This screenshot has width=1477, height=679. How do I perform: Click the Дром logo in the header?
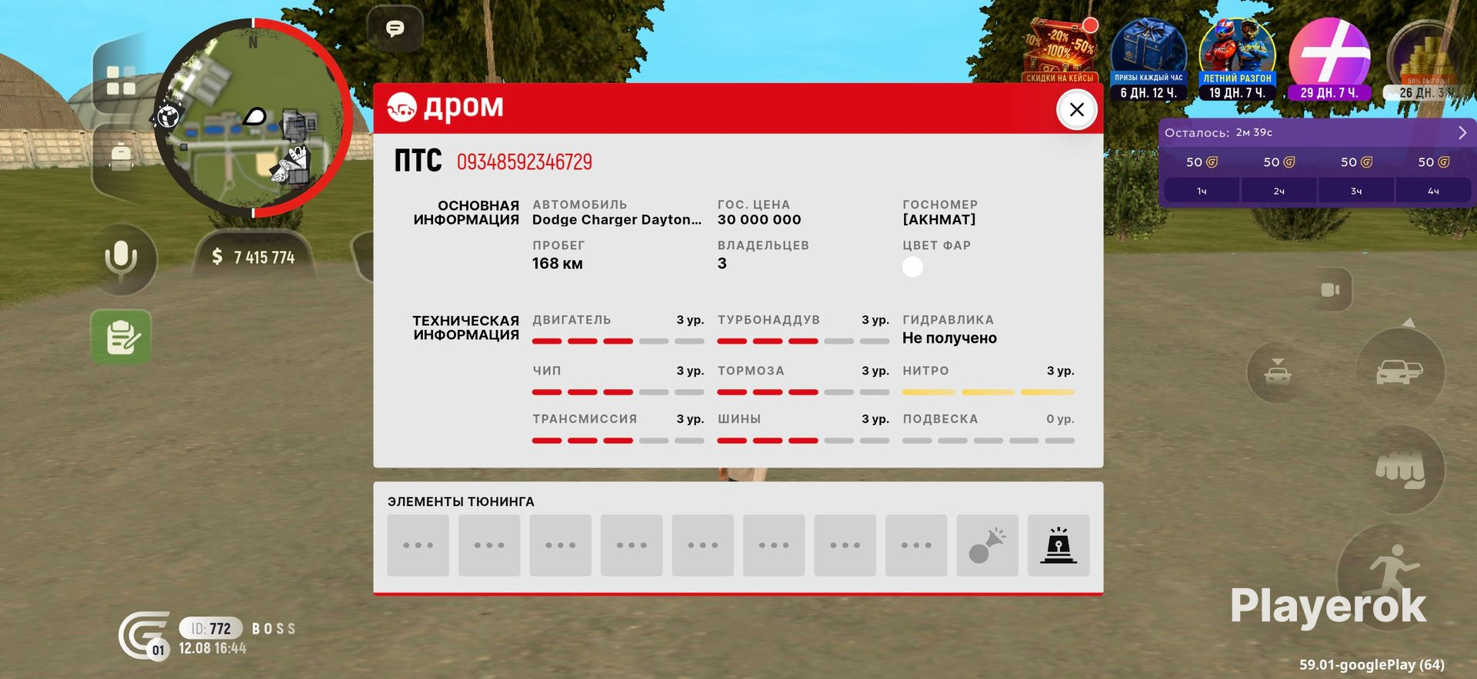[x=445, y=108]
